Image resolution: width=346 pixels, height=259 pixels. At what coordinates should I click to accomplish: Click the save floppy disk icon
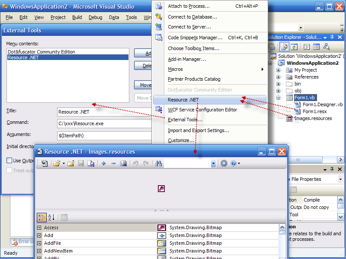click(x=81, y=163)
